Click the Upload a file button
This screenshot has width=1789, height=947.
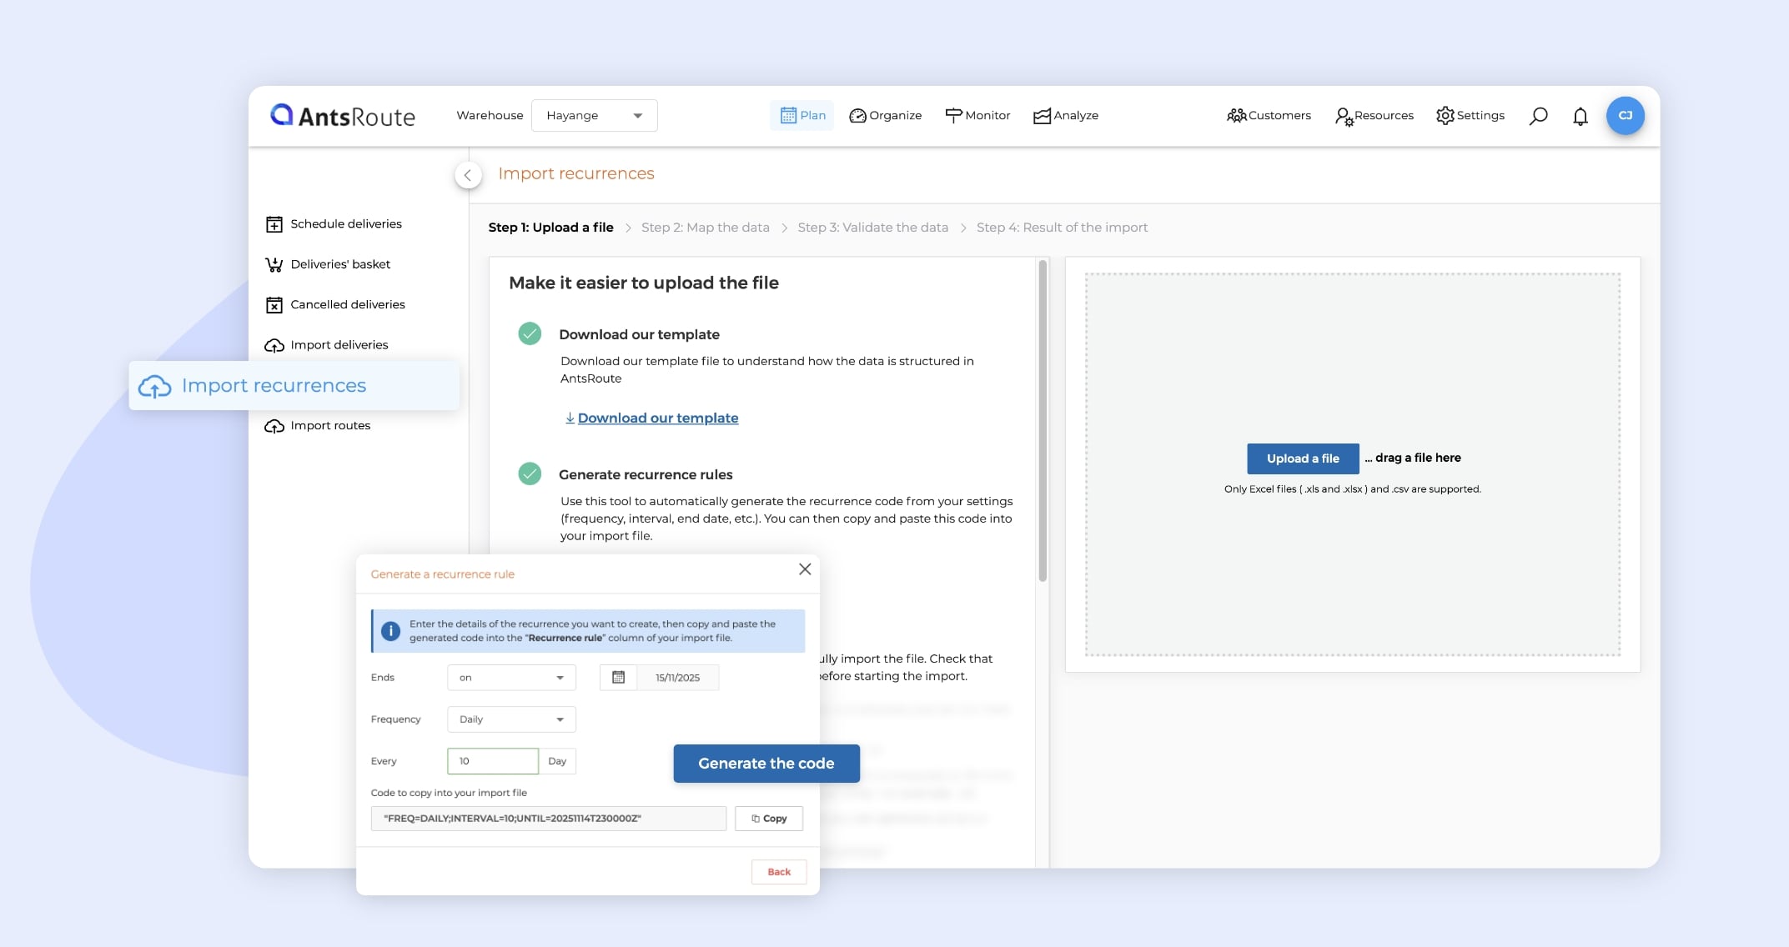pos(1302,458)
